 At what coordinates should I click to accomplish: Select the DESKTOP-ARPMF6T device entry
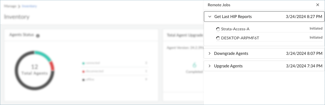tap(240, 38)
